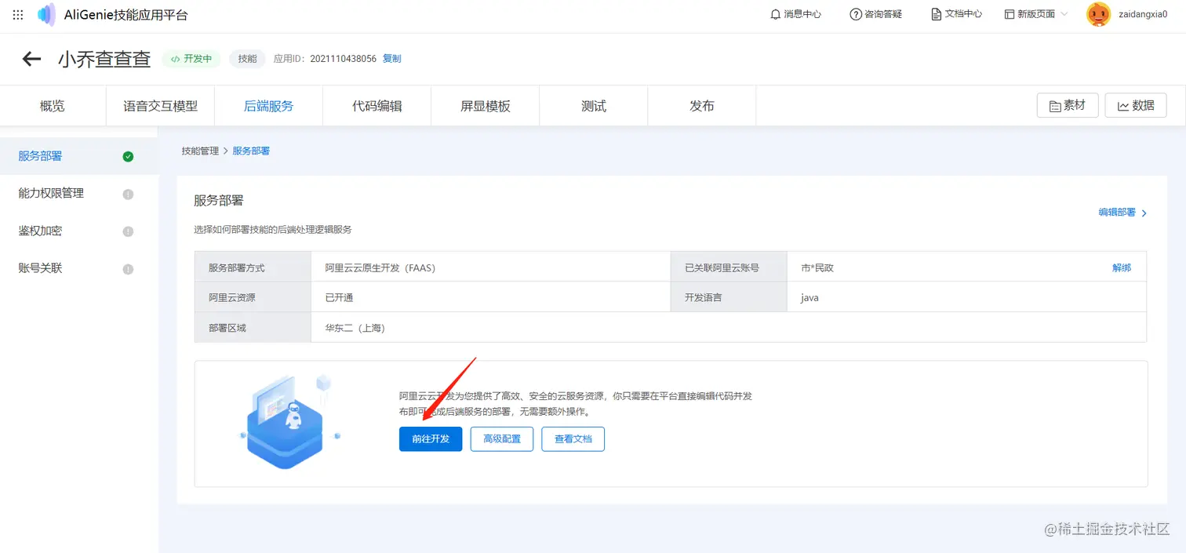This screenshot has height=553, width=1186.
Task: Click the 查看文档 button
Action: click(573, 439)
